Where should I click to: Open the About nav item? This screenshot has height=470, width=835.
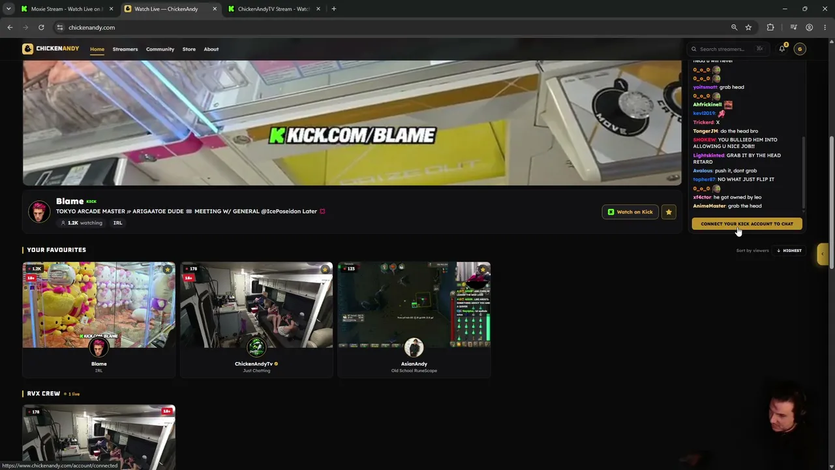tap(211, 49)
